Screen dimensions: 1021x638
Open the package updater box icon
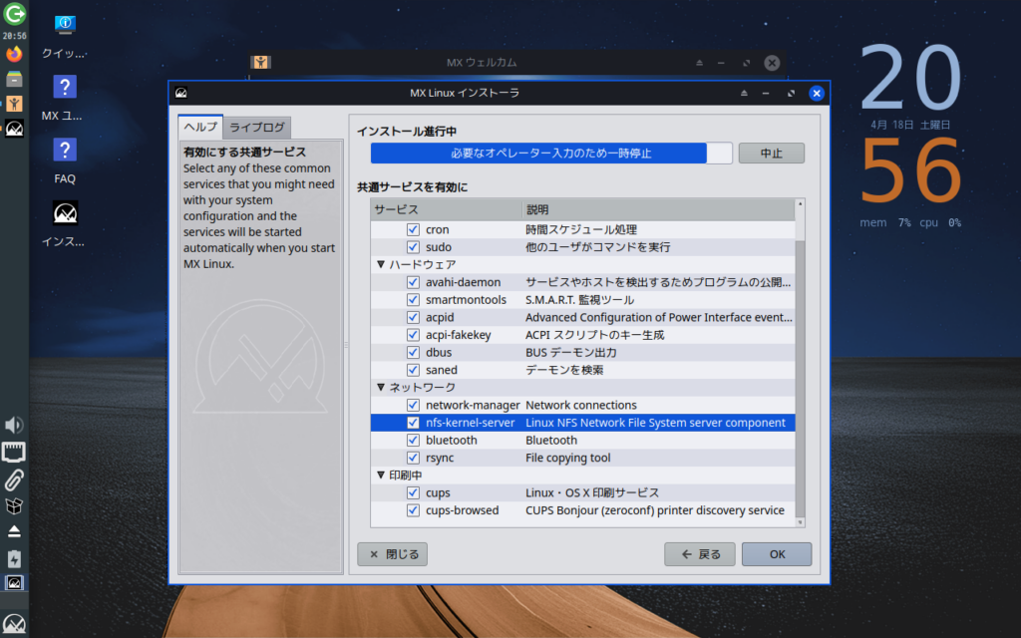point(14,505)
